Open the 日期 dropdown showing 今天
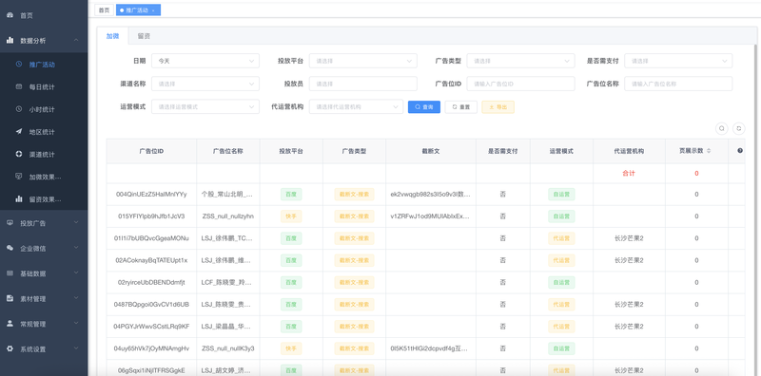The width and height of the screenshot is (761, 376). pos(205,61)
